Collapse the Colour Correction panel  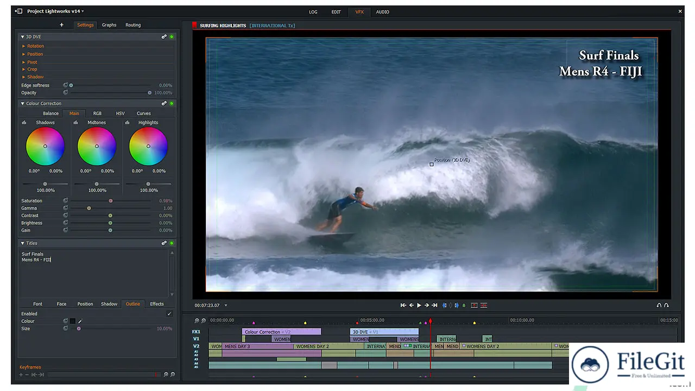click(23, 103)
